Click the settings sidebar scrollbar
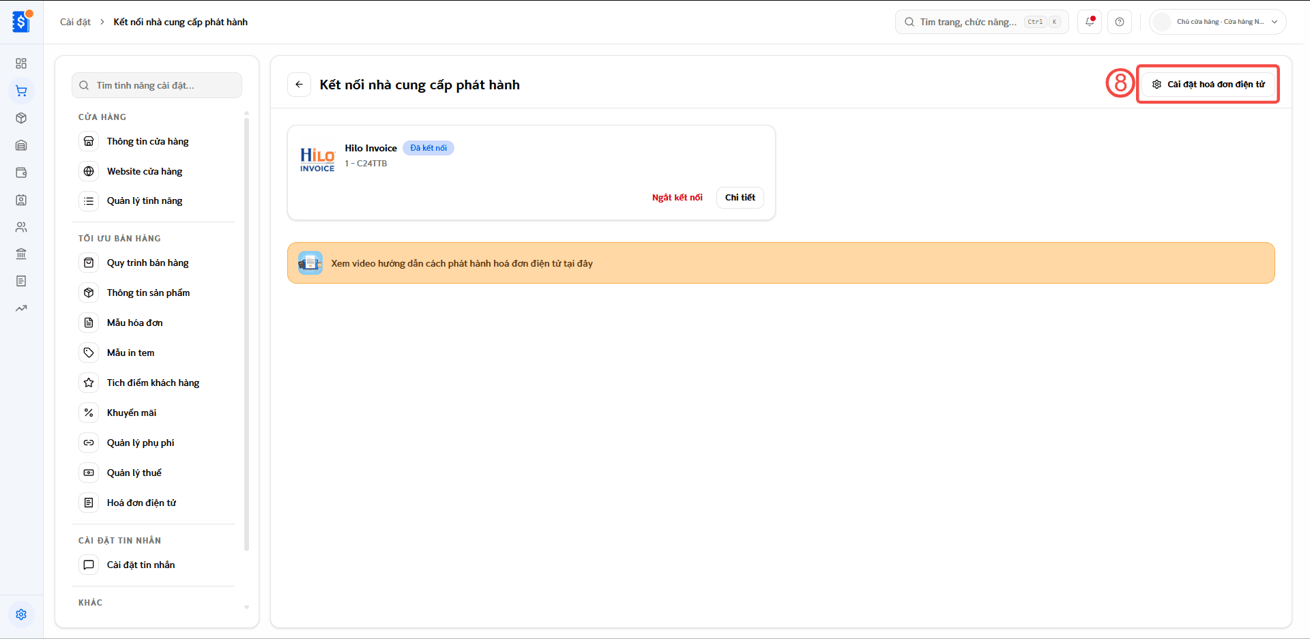 click(246, 334)
